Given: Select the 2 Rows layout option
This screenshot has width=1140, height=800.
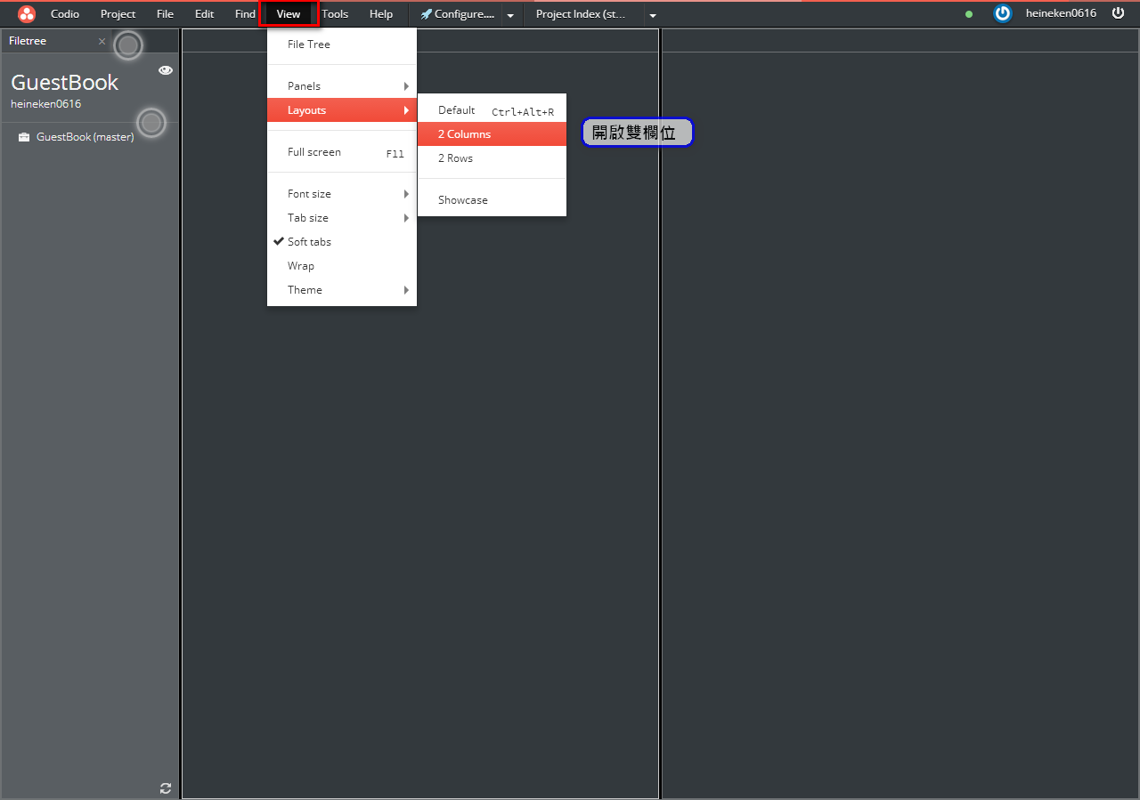Looking at the screenshot, I should [x=454, y=158].
